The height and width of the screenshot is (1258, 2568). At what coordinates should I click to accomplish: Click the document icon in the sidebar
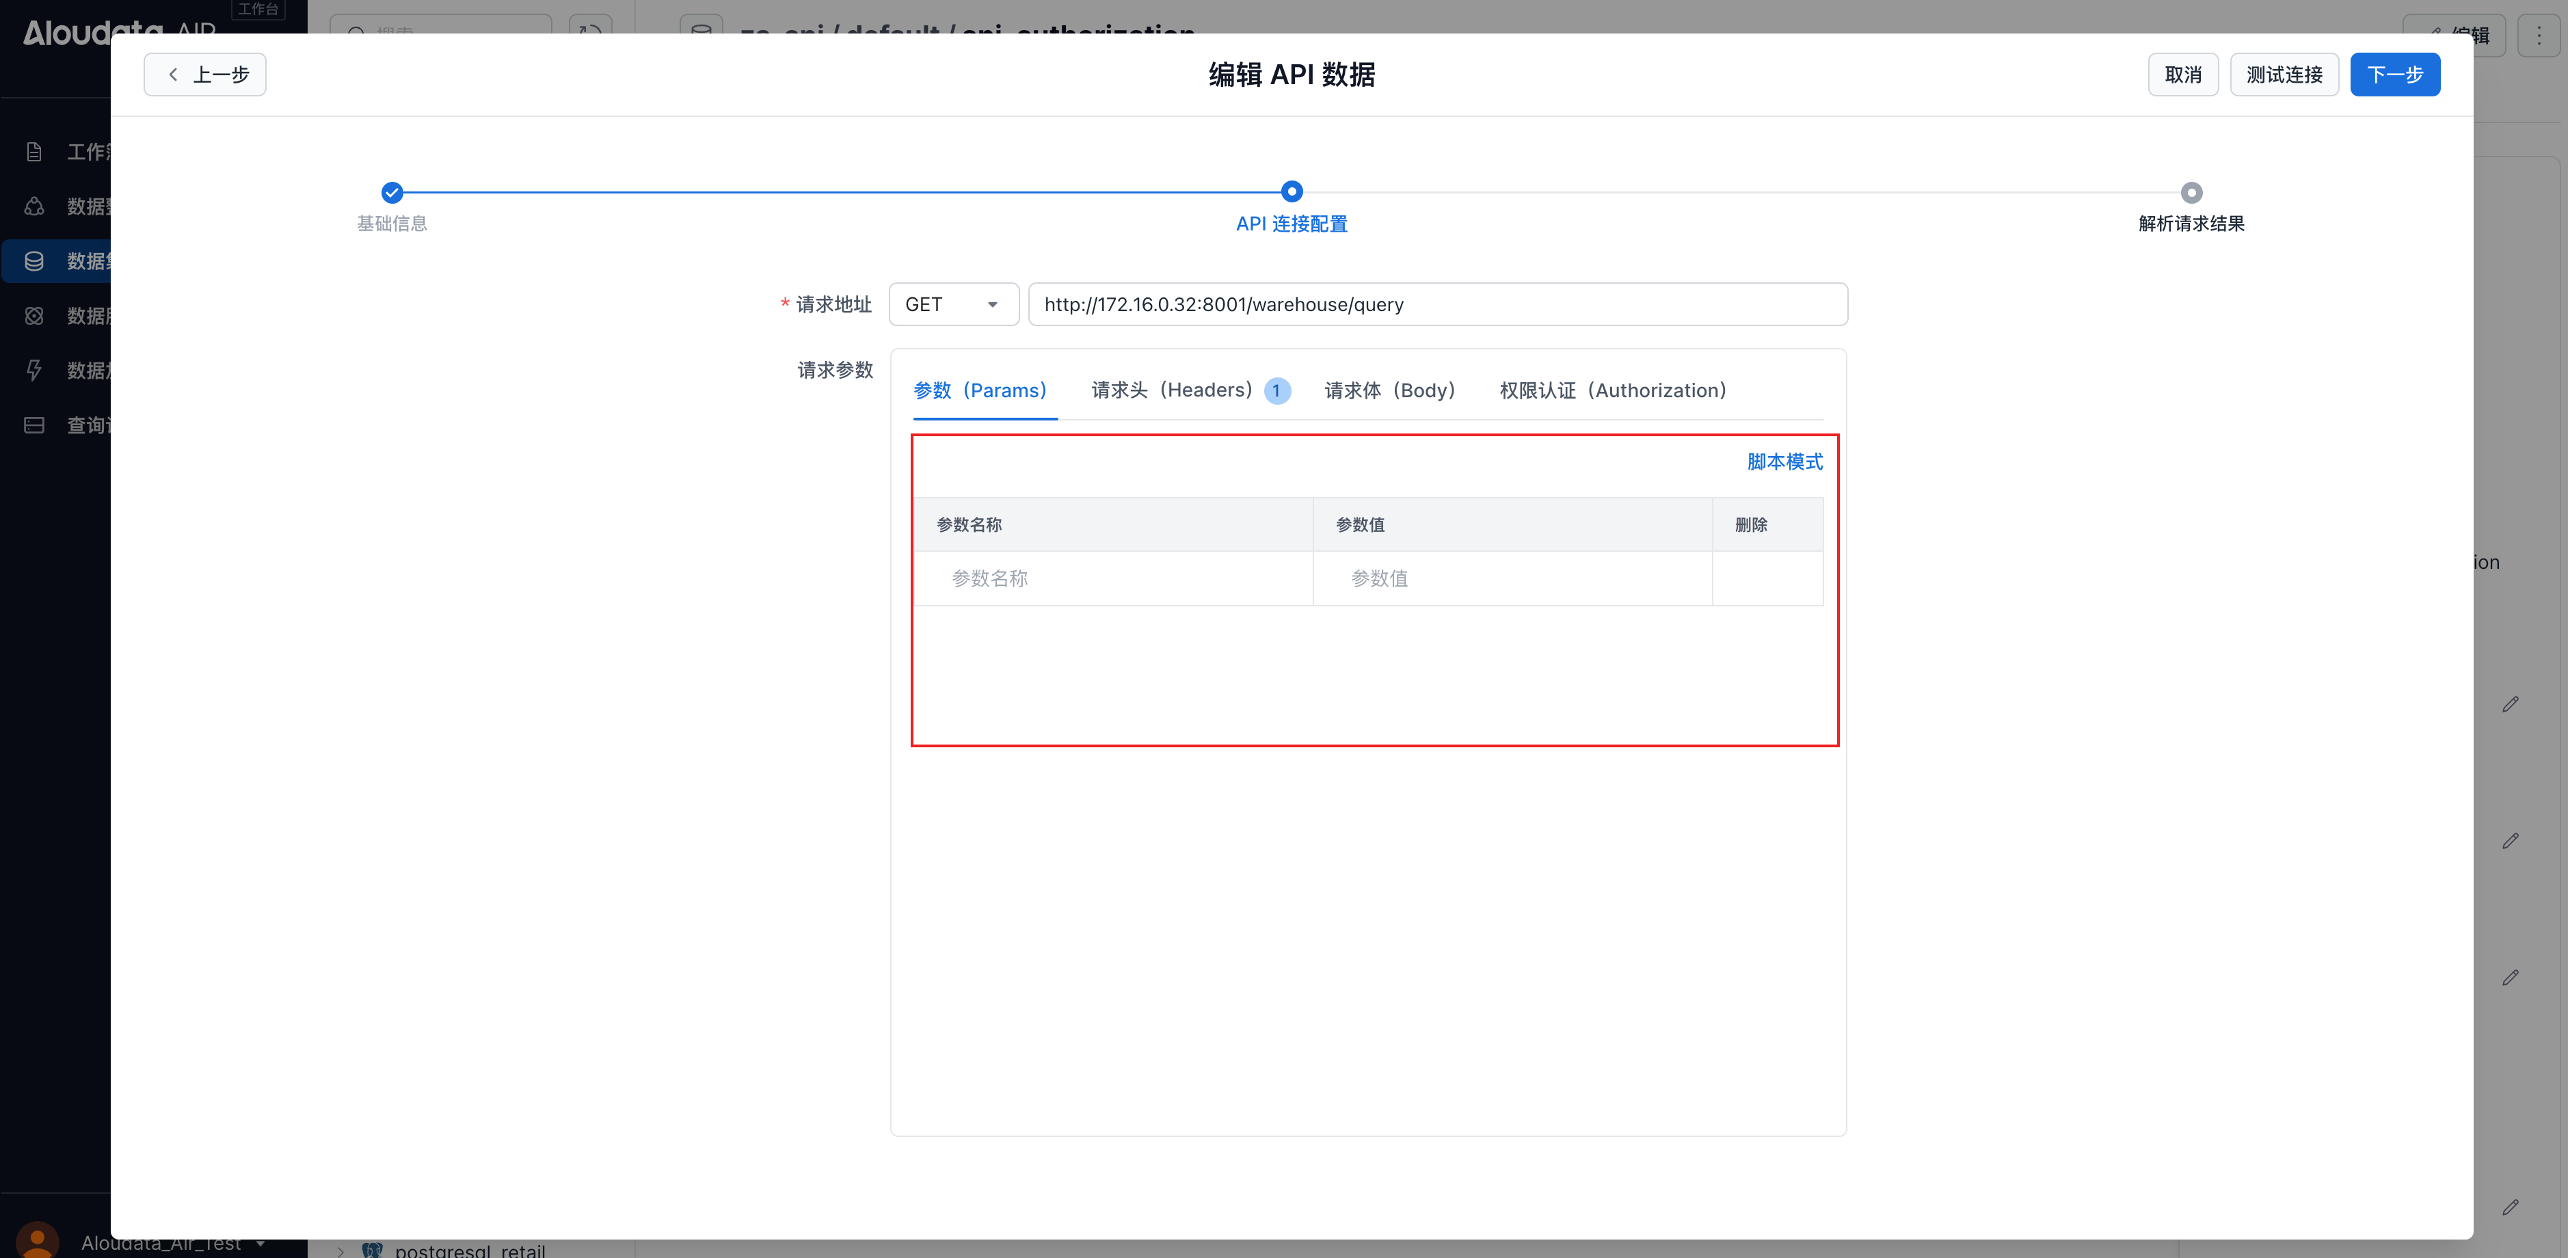coord(34,152)
